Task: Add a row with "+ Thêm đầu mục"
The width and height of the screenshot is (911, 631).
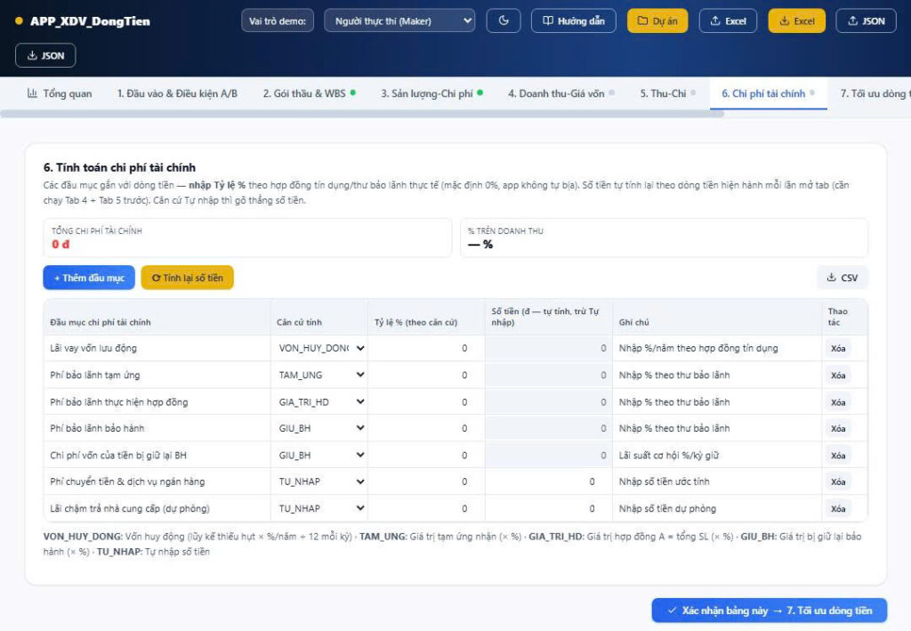Action: 89,278
